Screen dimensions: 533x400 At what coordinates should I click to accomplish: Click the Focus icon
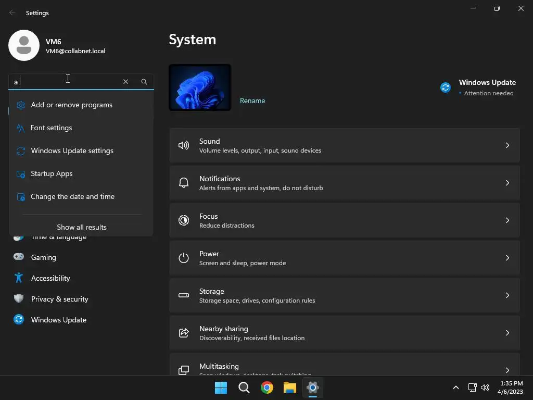tap(184, 220)
